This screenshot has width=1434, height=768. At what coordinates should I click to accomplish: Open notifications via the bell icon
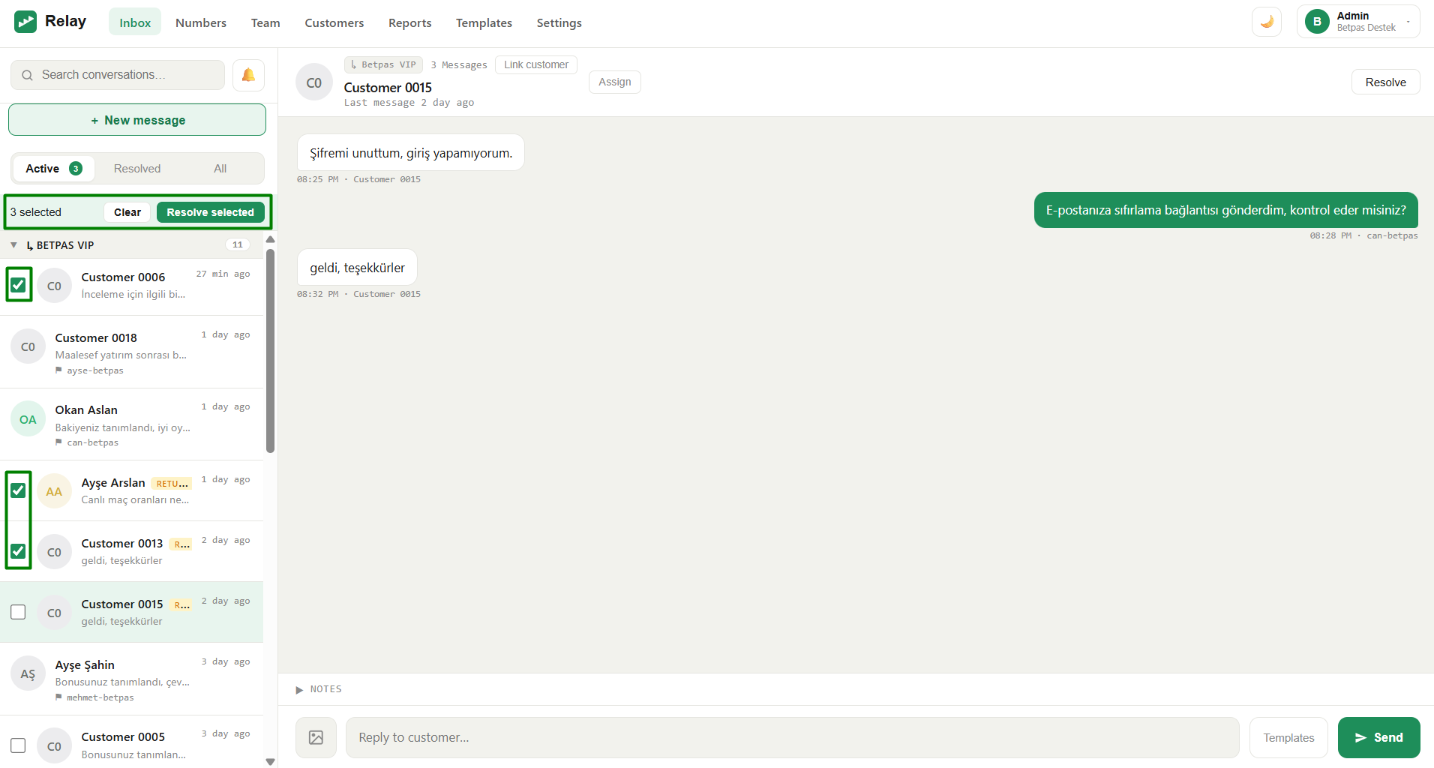click(x=248, y=75)
